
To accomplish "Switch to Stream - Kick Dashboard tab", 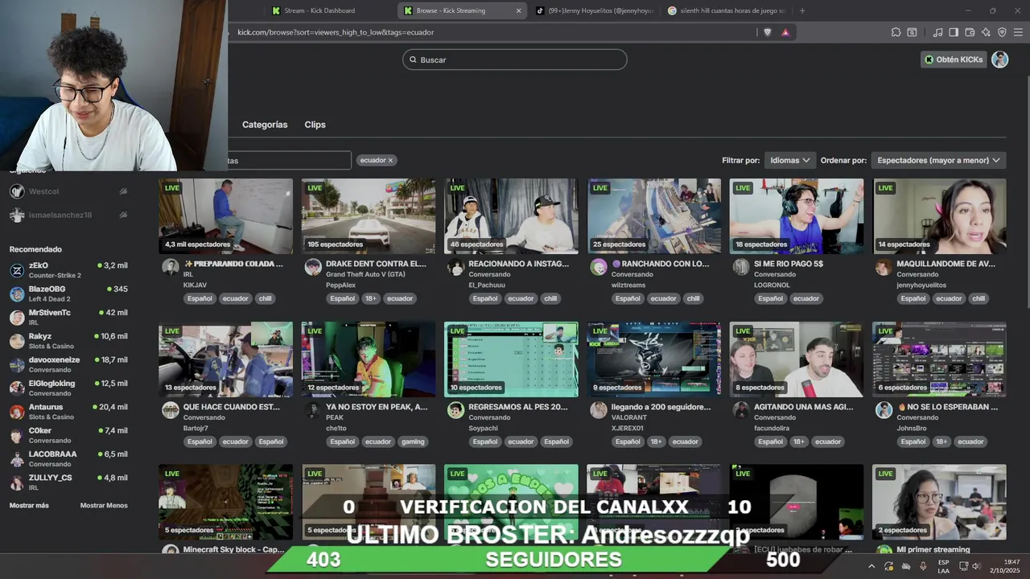I will click(319, 10).
